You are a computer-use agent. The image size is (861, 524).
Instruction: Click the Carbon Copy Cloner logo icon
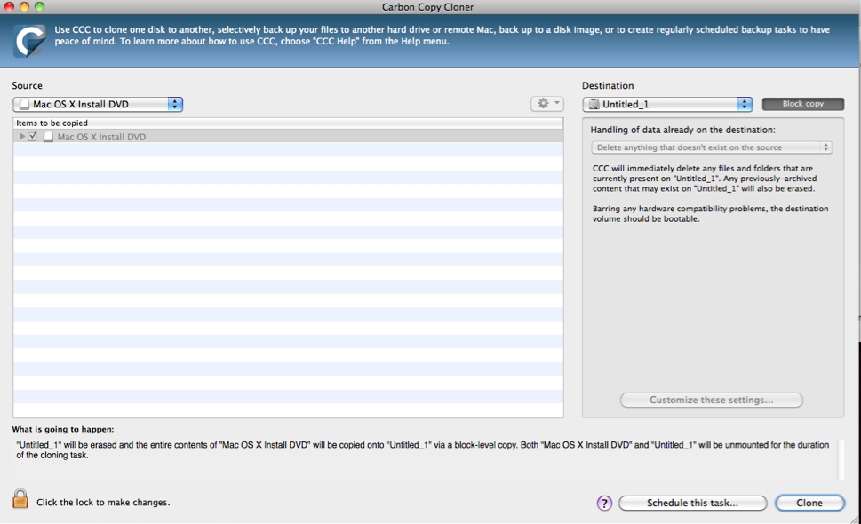coord(29,41)
